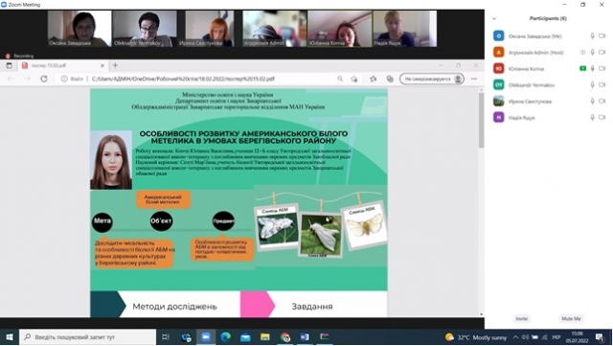The image size is (613, 346).
Task: Open a new browser tab with plus
Action: 115,65
